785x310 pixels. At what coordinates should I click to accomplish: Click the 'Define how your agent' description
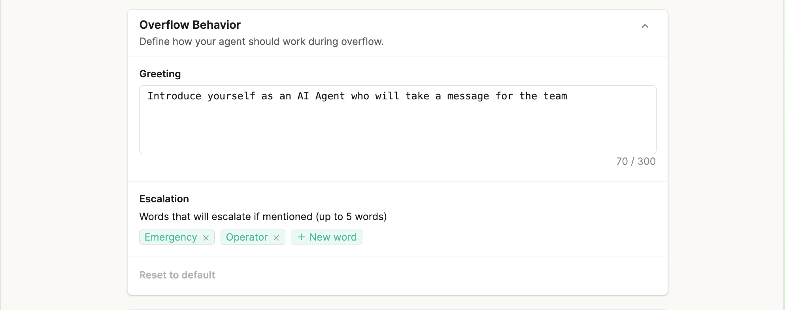pos(261,42)
